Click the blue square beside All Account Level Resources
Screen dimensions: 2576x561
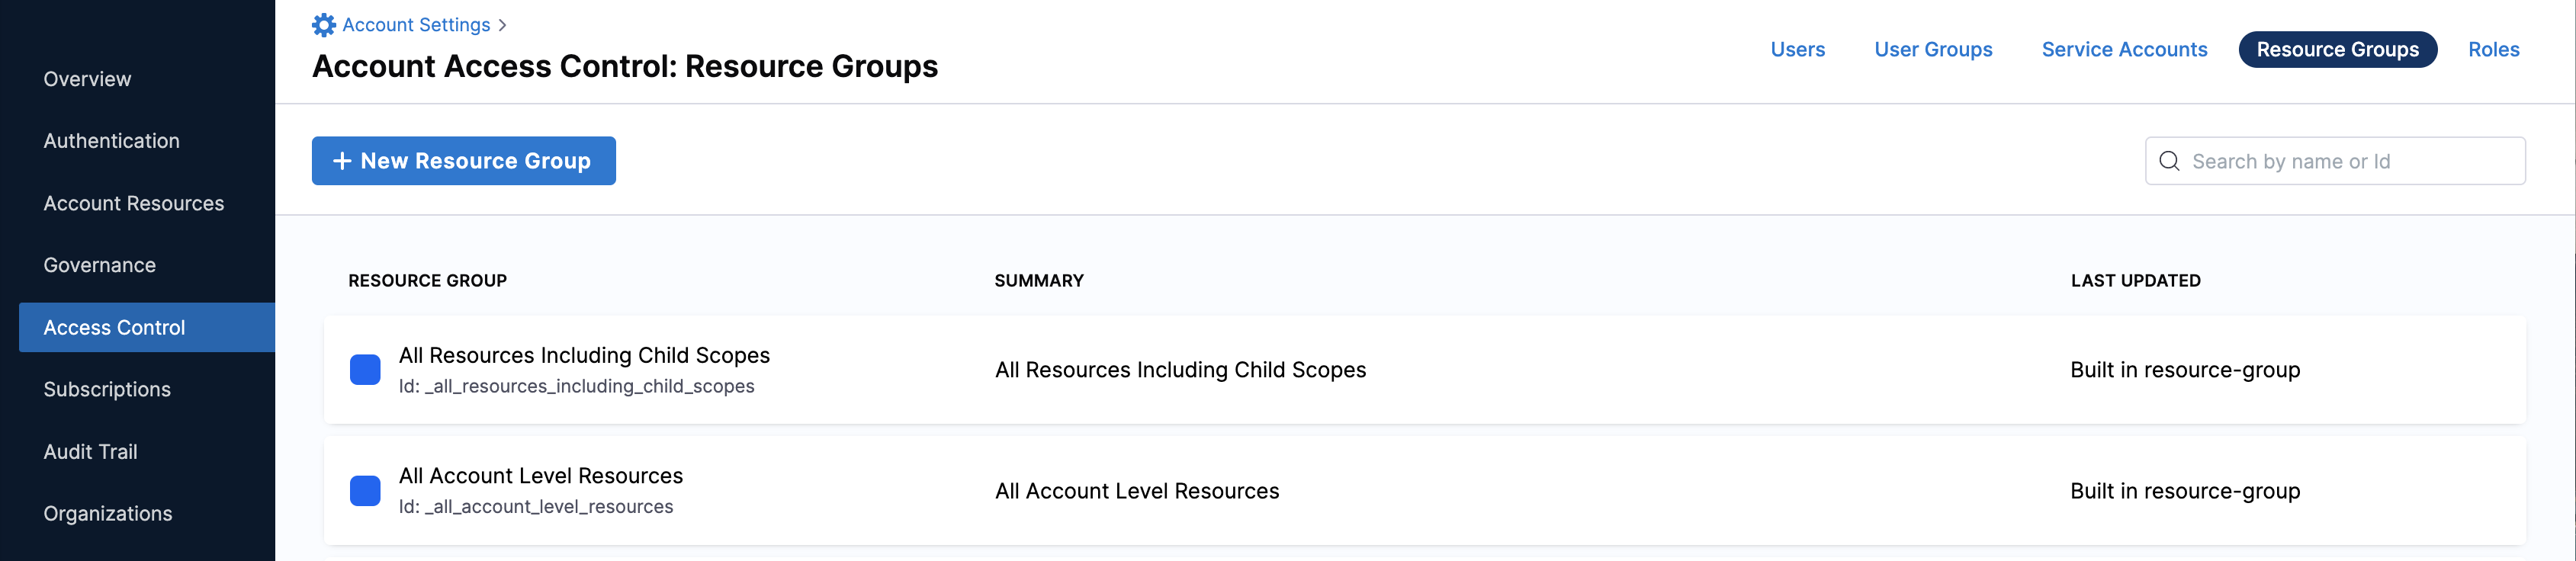[x=365, y=491]
